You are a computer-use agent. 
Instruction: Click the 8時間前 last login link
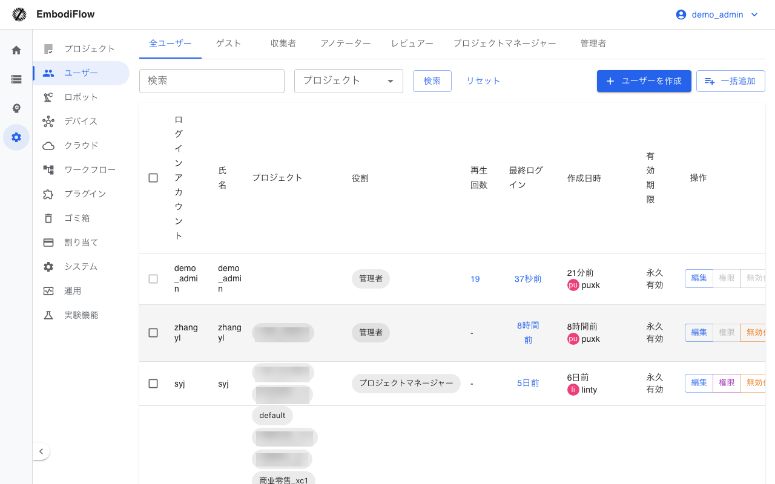coord(528,333)
